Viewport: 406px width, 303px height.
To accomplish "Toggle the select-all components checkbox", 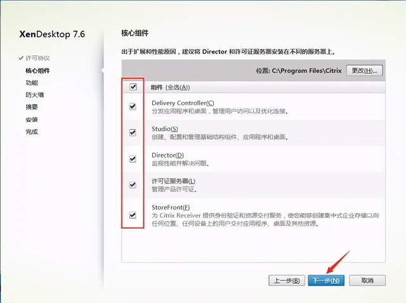I will pos(133,87).
